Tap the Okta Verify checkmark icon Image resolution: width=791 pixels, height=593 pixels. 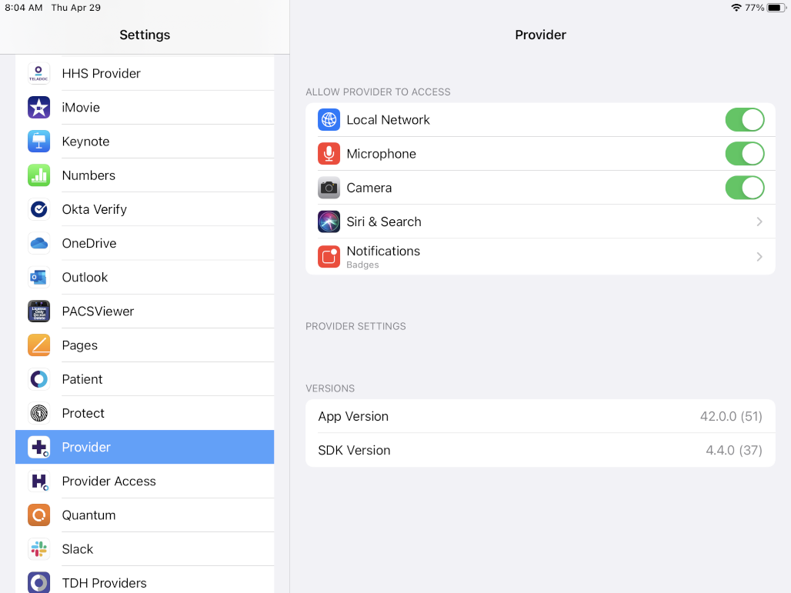pyautogui.click(x=38, y=209)
